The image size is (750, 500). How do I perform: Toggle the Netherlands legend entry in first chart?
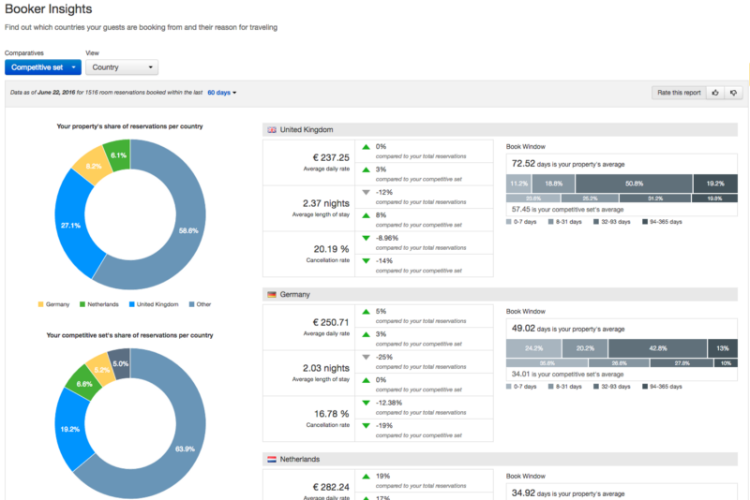tap(99, 304)
